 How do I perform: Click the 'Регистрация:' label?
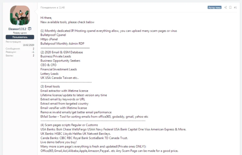pos(13,42)
